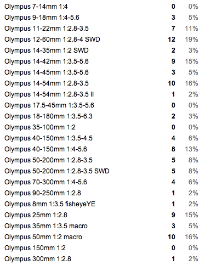Select the Olympus 90-250mm 1:2.8 label

coord(43,193)
